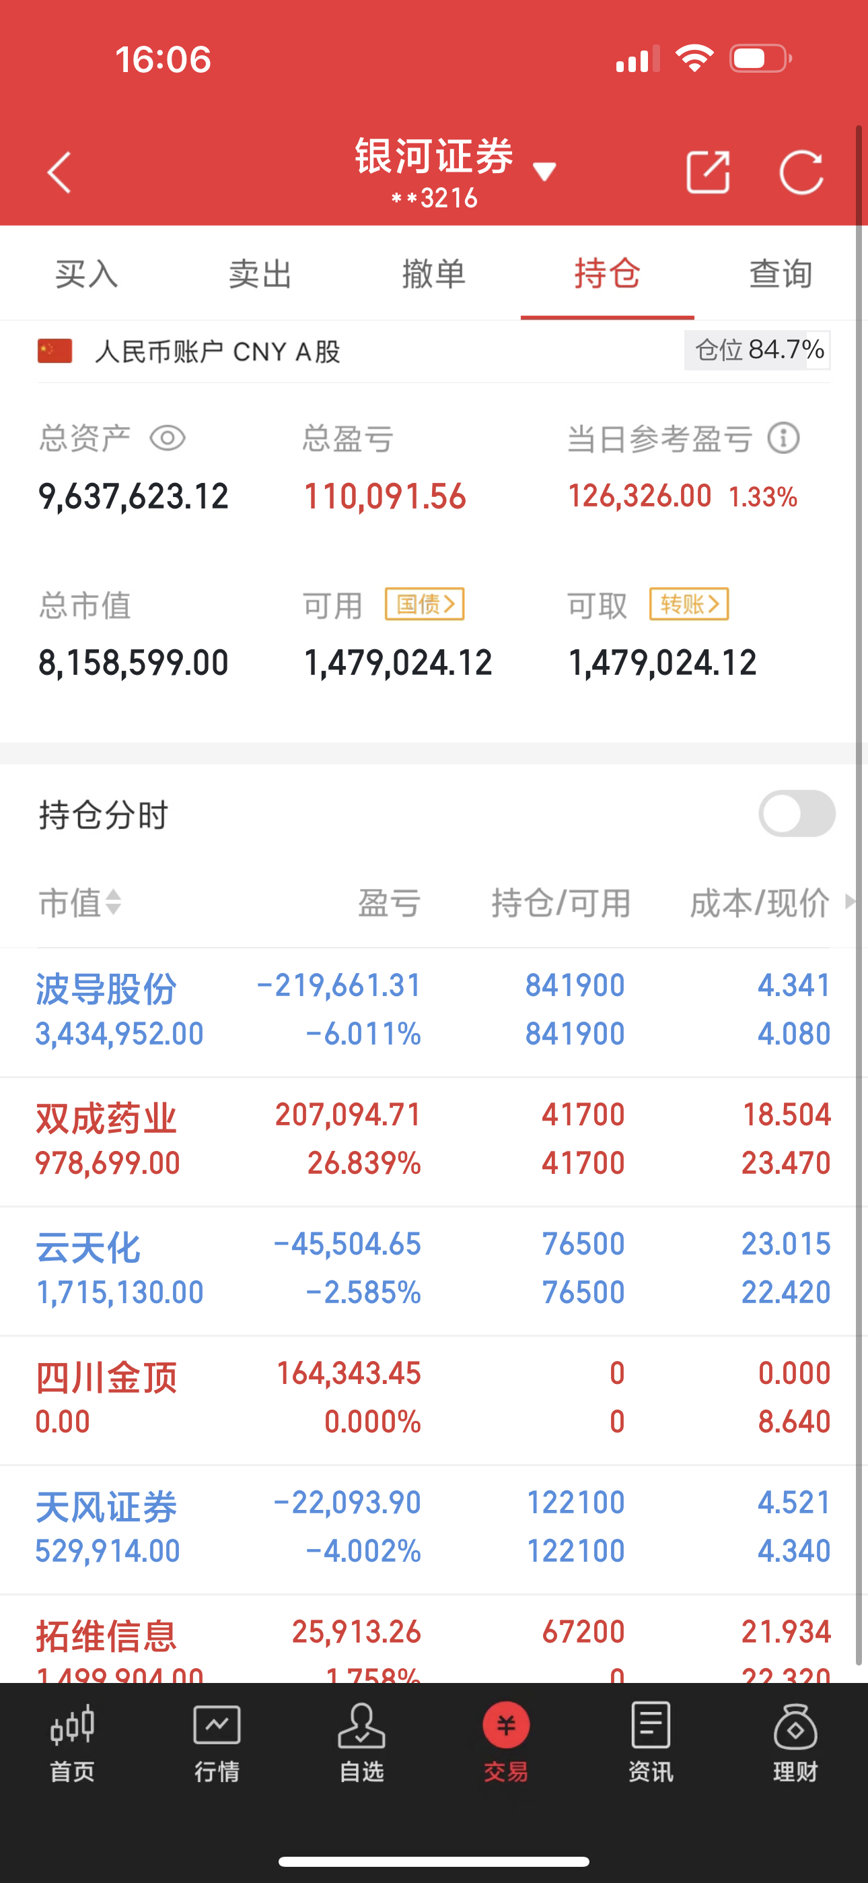The width and height of the screenshot is (868, 1883).
Task: Tap daily profit 126,326.00
Action: [x=639, y=496]
